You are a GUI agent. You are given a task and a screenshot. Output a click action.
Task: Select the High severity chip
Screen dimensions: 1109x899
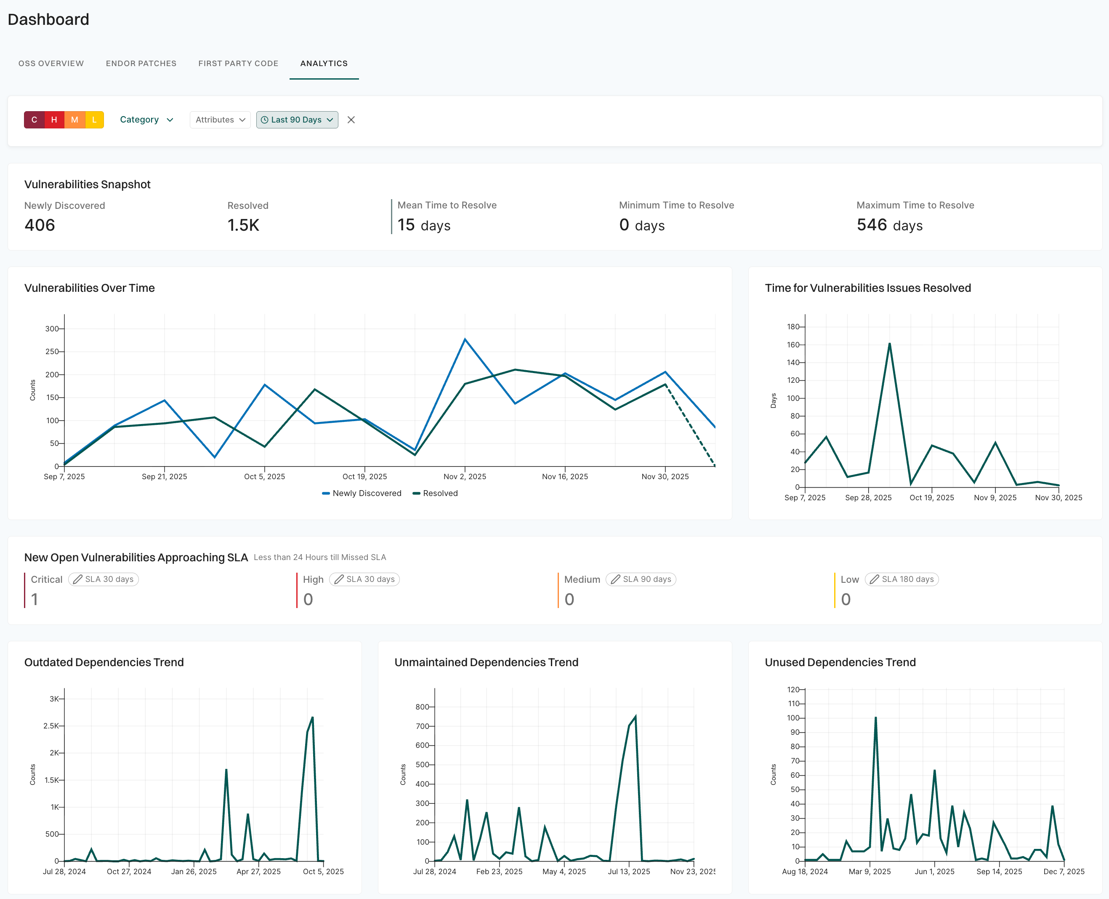54,120
